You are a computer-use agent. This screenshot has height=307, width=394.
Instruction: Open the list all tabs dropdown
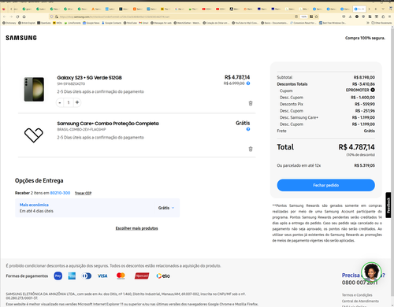click(383, 9)
